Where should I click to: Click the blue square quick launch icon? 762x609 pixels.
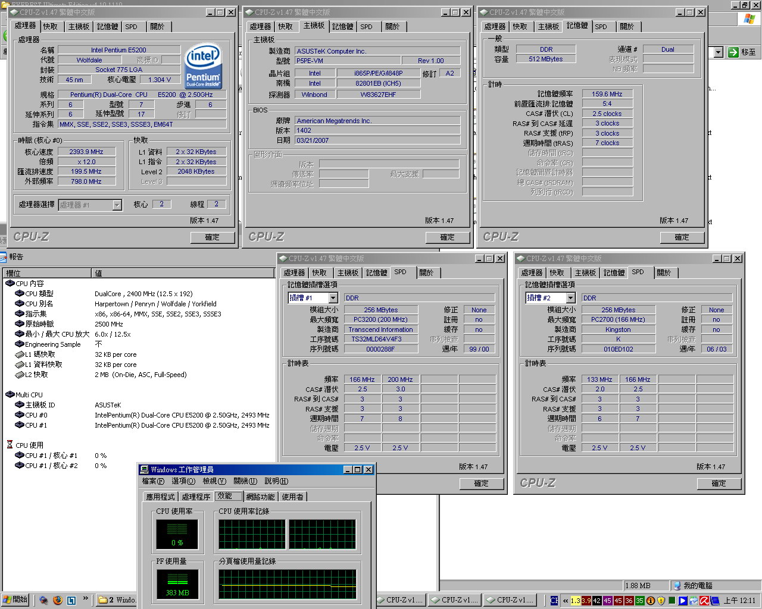click(x=71, y=600)
